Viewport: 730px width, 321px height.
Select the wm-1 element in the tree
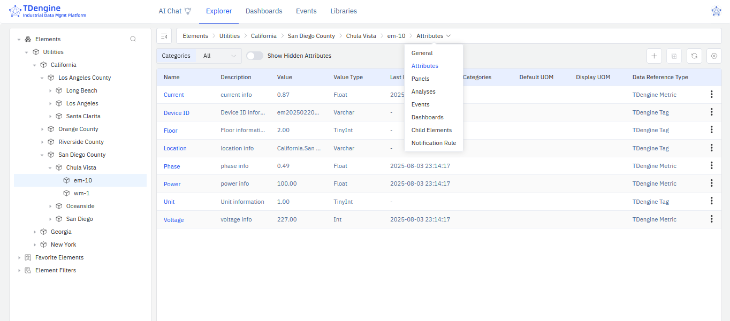tap(81, 193)
